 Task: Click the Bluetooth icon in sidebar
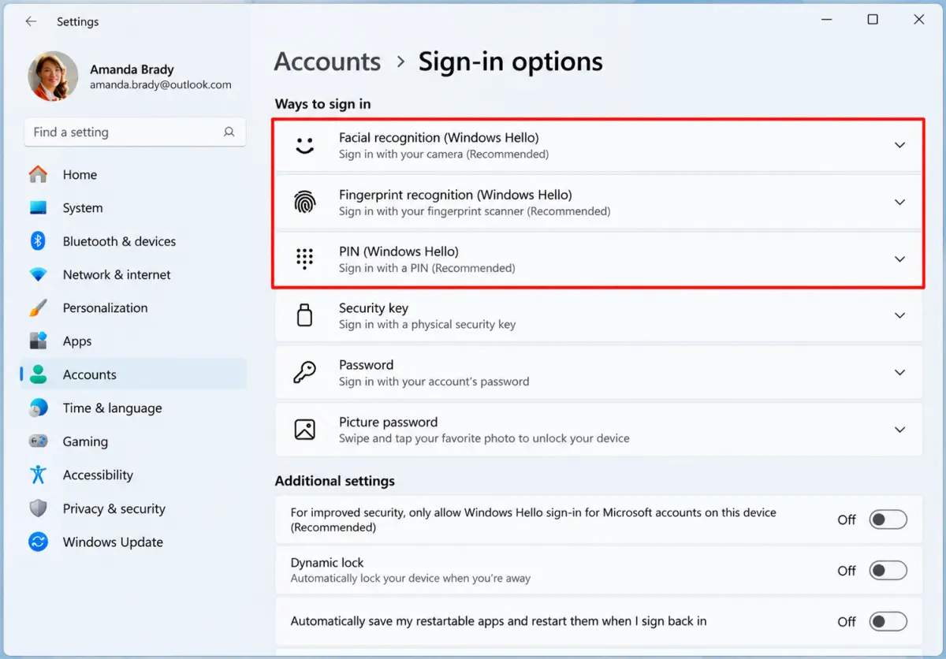pyautogui.click(x=38, y=241)
